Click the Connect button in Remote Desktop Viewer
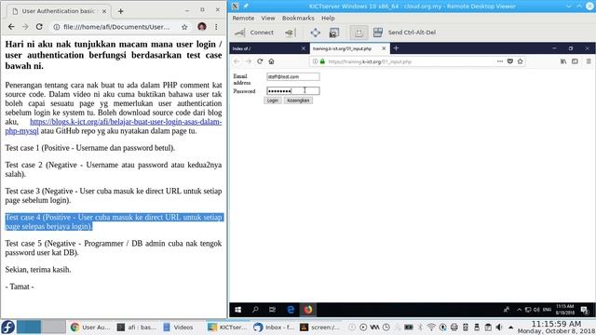 pyautogui.click(x=254, y=33)
